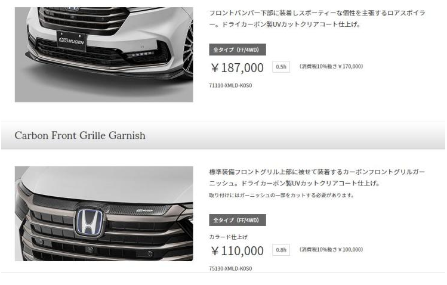
Task: Click the MUGEN logo on carbon garnish
Action: pyautogui.click(x=144, y=210)
